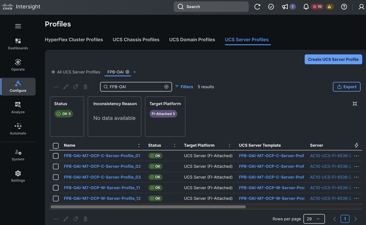Screen dimensions: 366x225
Task: Check the Server-Profile_02 row checkbox
Action: click(x=56, y=166)
